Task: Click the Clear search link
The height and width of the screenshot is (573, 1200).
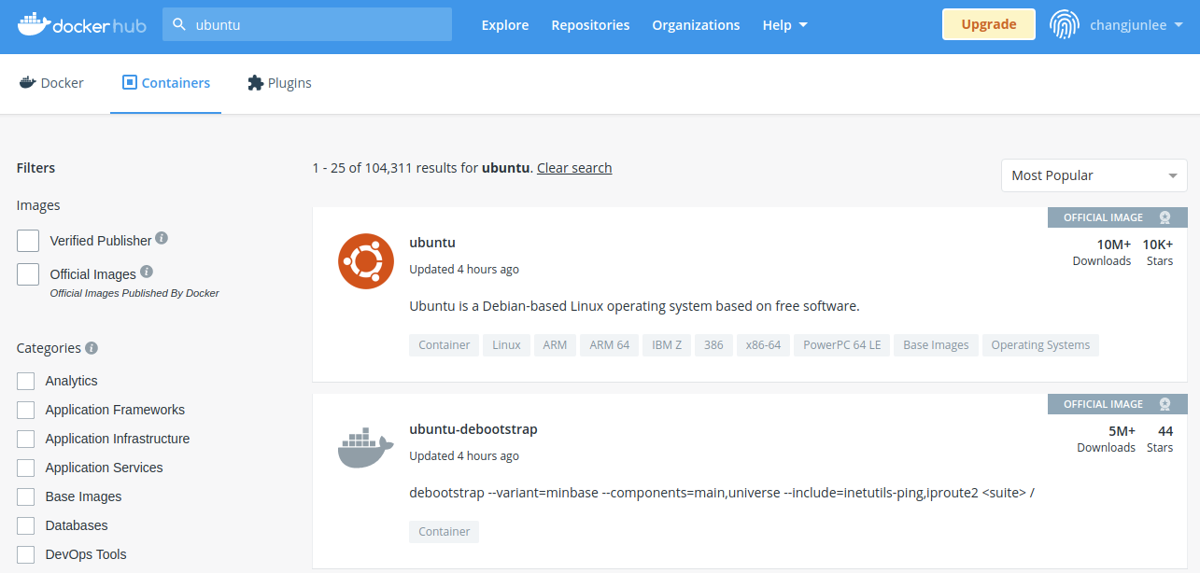Action: pos(574,168)
